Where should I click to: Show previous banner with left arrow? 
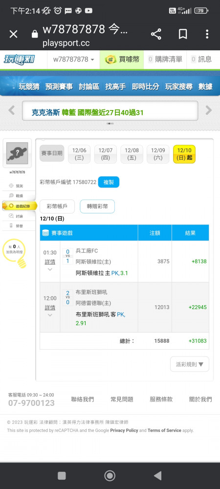click(12, 110)
